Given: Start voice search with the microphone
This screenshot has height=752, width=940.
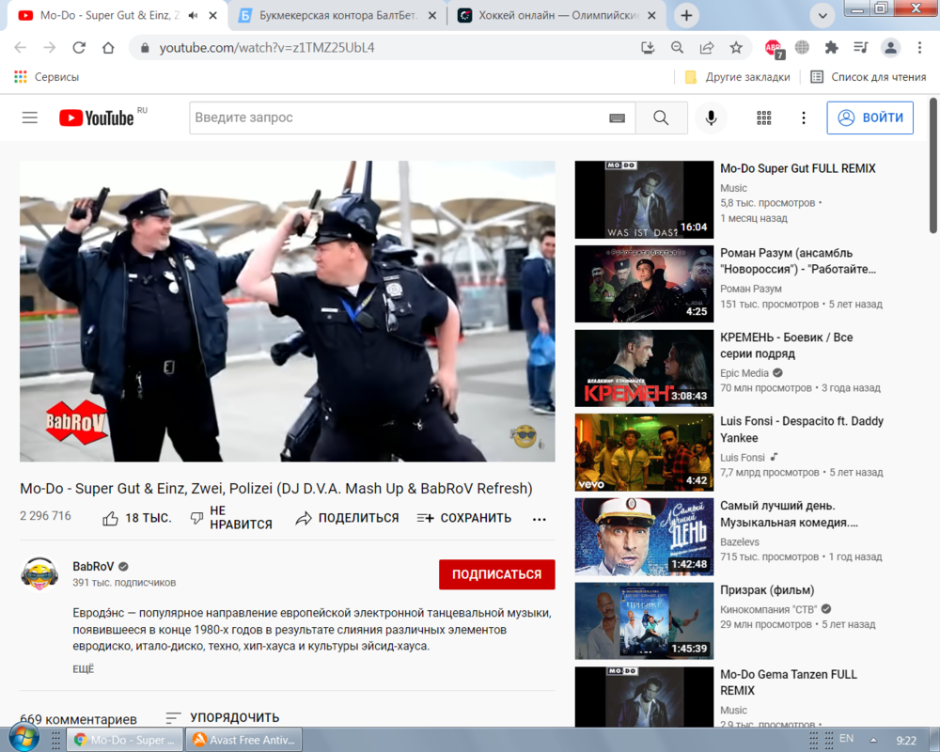Looking at the screenshot, I should point(711,117).
